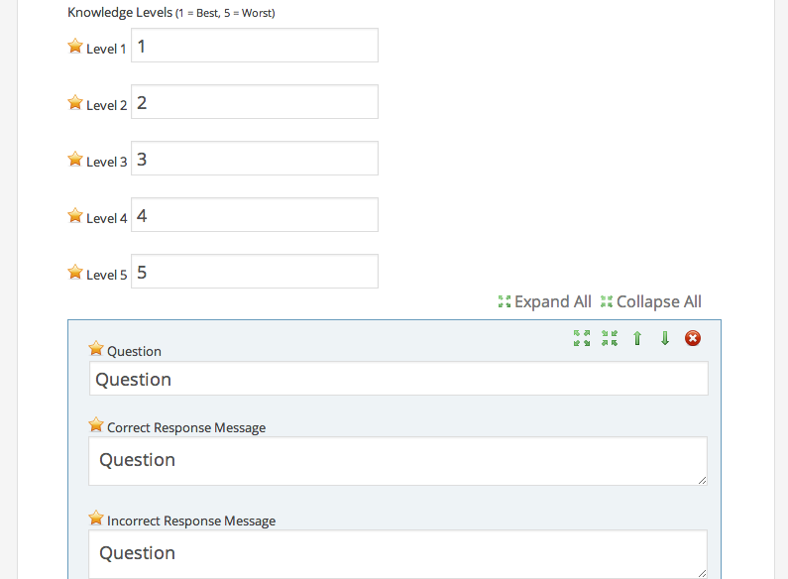The image size is (788, 579).
Task: Click the star beside Incorrect Response Message
Action: click(x=96, y=519)
